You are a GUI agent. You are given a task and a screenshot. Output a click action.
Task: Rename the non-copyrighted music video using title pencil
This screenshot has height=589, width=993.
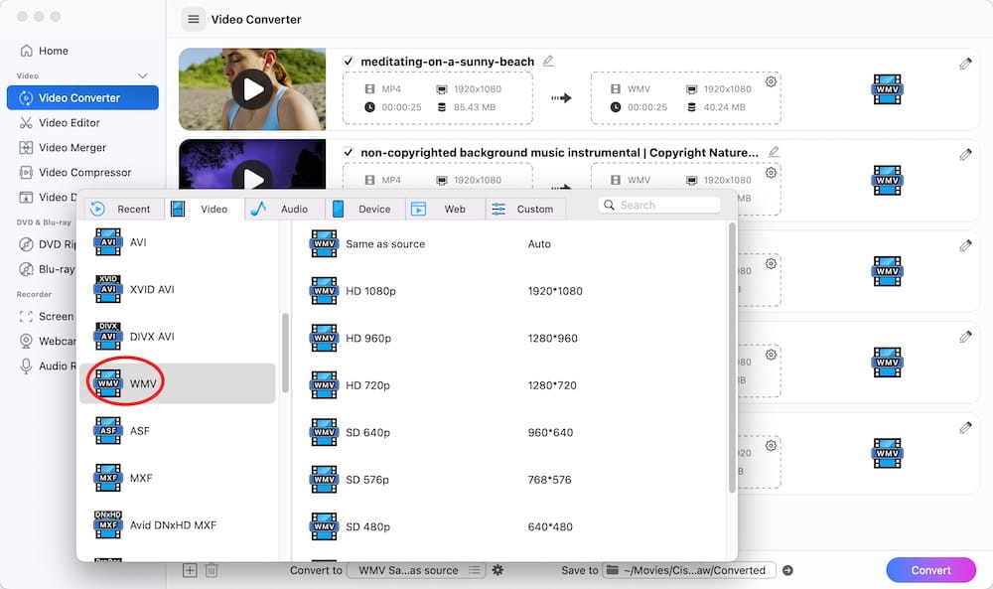[x=774, y=152]
